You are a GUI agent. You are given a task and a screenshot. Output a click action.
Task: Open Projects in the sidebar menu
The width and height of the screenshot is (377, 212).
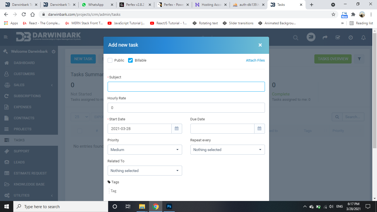pyautogui.click(x=22, y=129)
